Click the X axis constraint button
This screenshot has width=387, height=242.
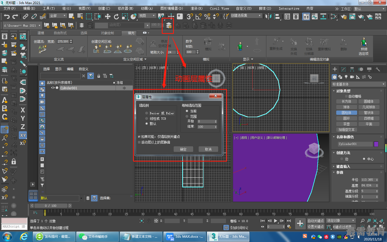(x=23, y=110)
